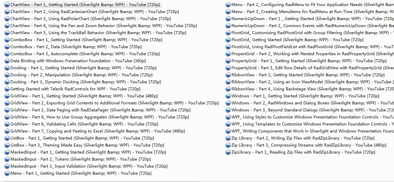
Task: Click the icon beside ZipLibrary Part 1 Reading Zip Files
Action: [x=228, y=153]
